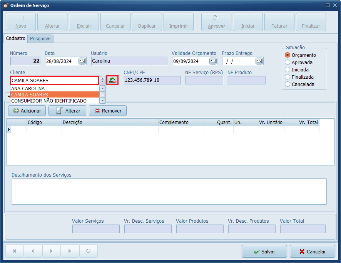Go to the previous record

33,251
